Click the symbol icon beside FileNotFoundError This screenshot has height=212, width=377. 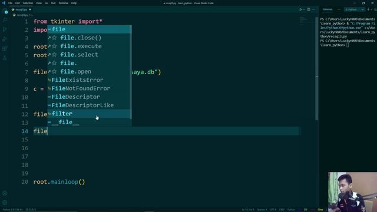click(x=49, y=88)
